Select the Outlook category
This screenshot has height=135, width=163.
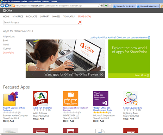pos(7,49)
